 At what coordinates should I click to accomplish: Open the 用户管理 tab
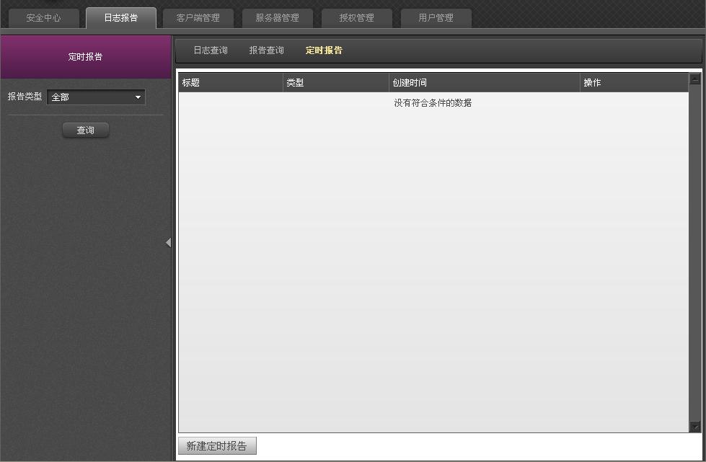436,18
